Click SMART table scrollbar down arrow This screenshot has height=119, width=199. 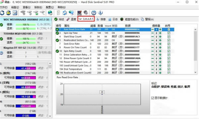195,72
